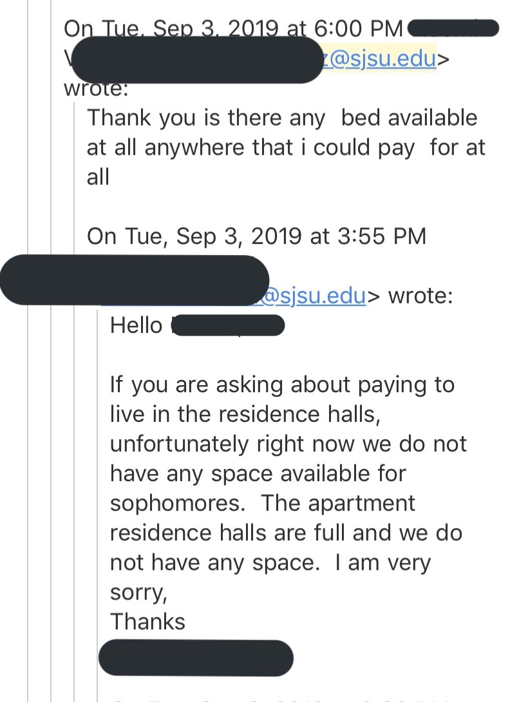Click the "Thanks" sign-off
This screenshot has width=528, height=702.
(147, 621)
